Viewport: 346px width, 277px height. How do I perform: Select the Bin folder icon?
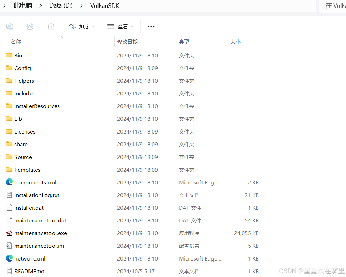pos(9,55)
